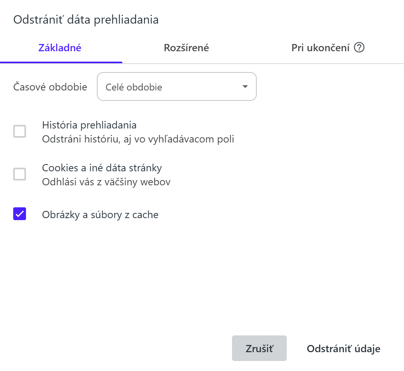Click the dropdown arrow in the time range box
Image resolution: width=404 pixels, height=371 pixels.
tap(245, 86)
